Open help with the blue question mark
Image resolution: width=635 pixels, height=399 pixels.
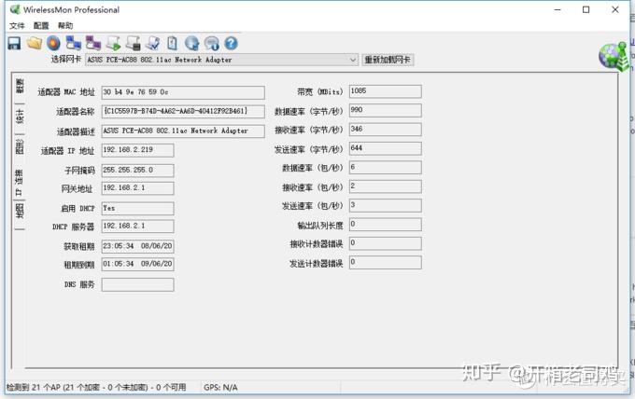click(231, 43)
